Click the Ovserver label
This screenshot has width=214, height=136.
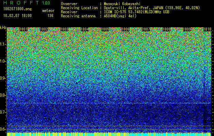point(69,4)
